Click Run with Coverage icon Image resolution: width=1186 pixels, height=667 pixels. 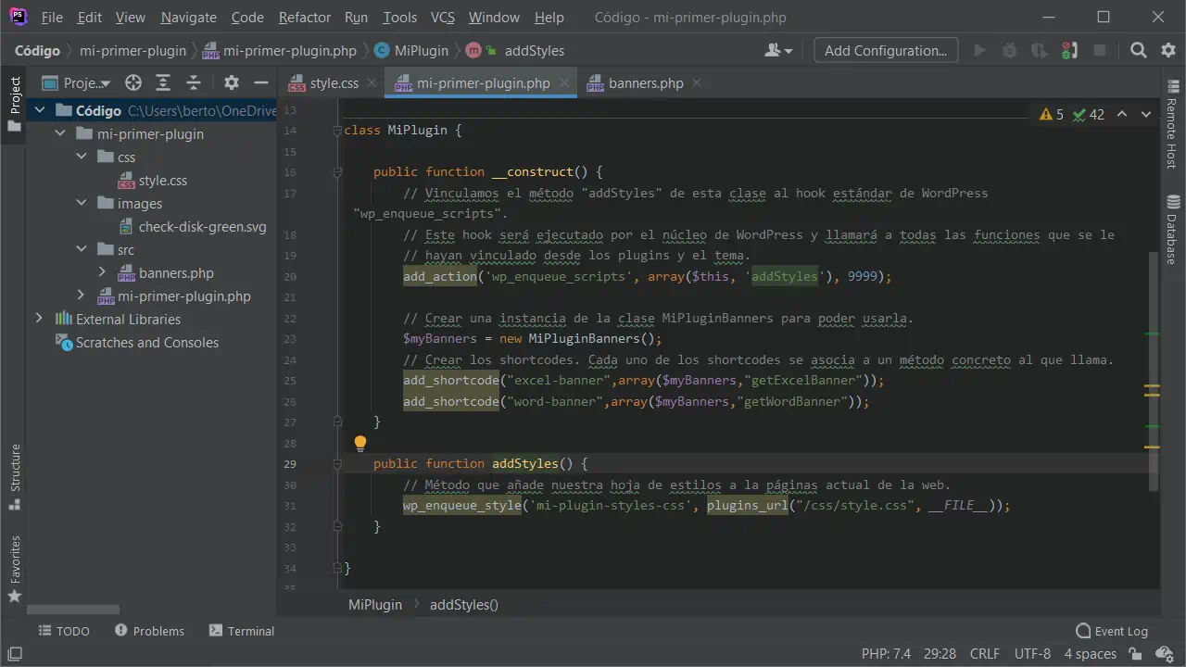tap(1040, 50)
